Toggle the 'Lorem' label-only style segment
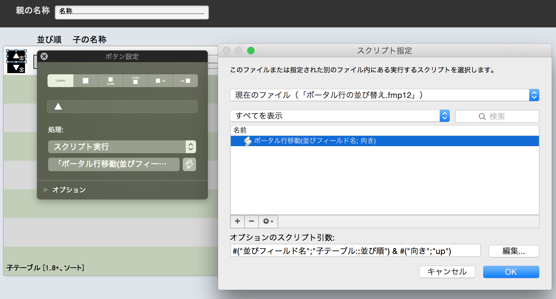This screenshot has width=556, height=299. point(60,80)
